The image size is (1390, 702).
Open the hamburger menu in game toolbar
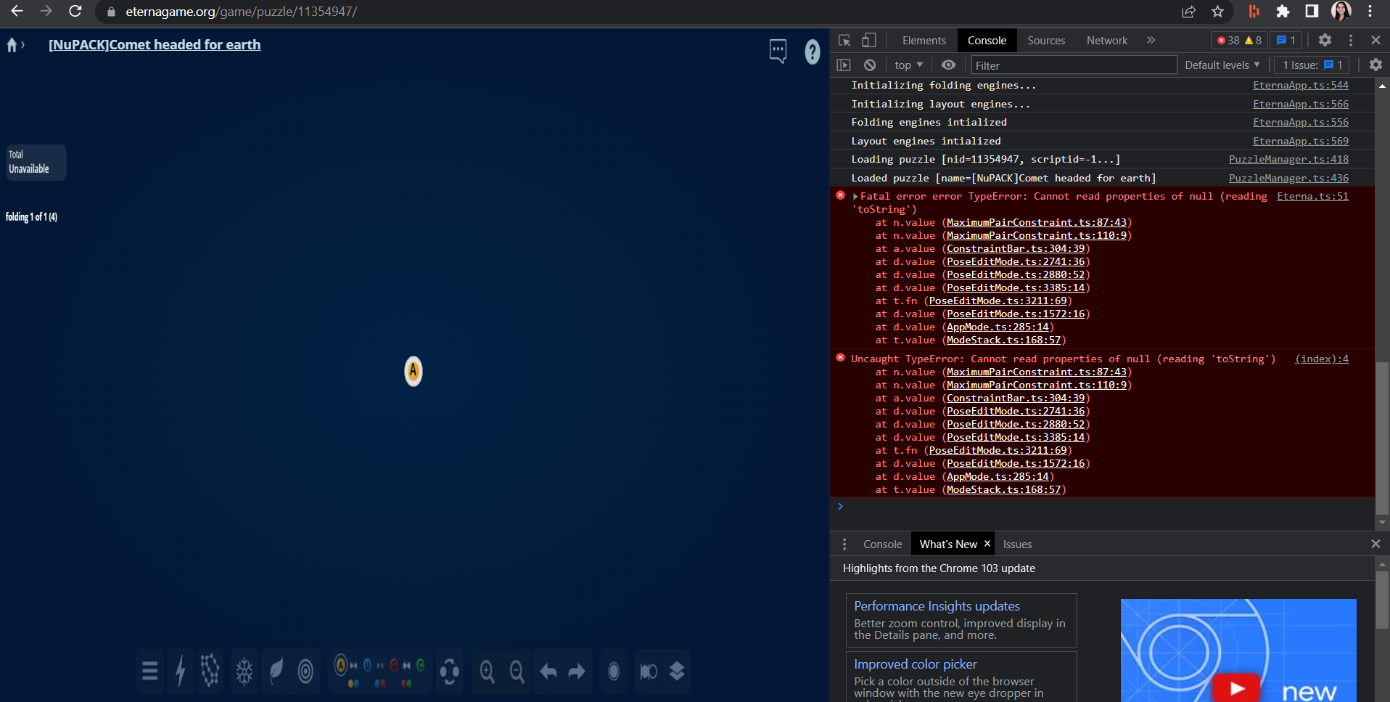[x=150, y=672]
